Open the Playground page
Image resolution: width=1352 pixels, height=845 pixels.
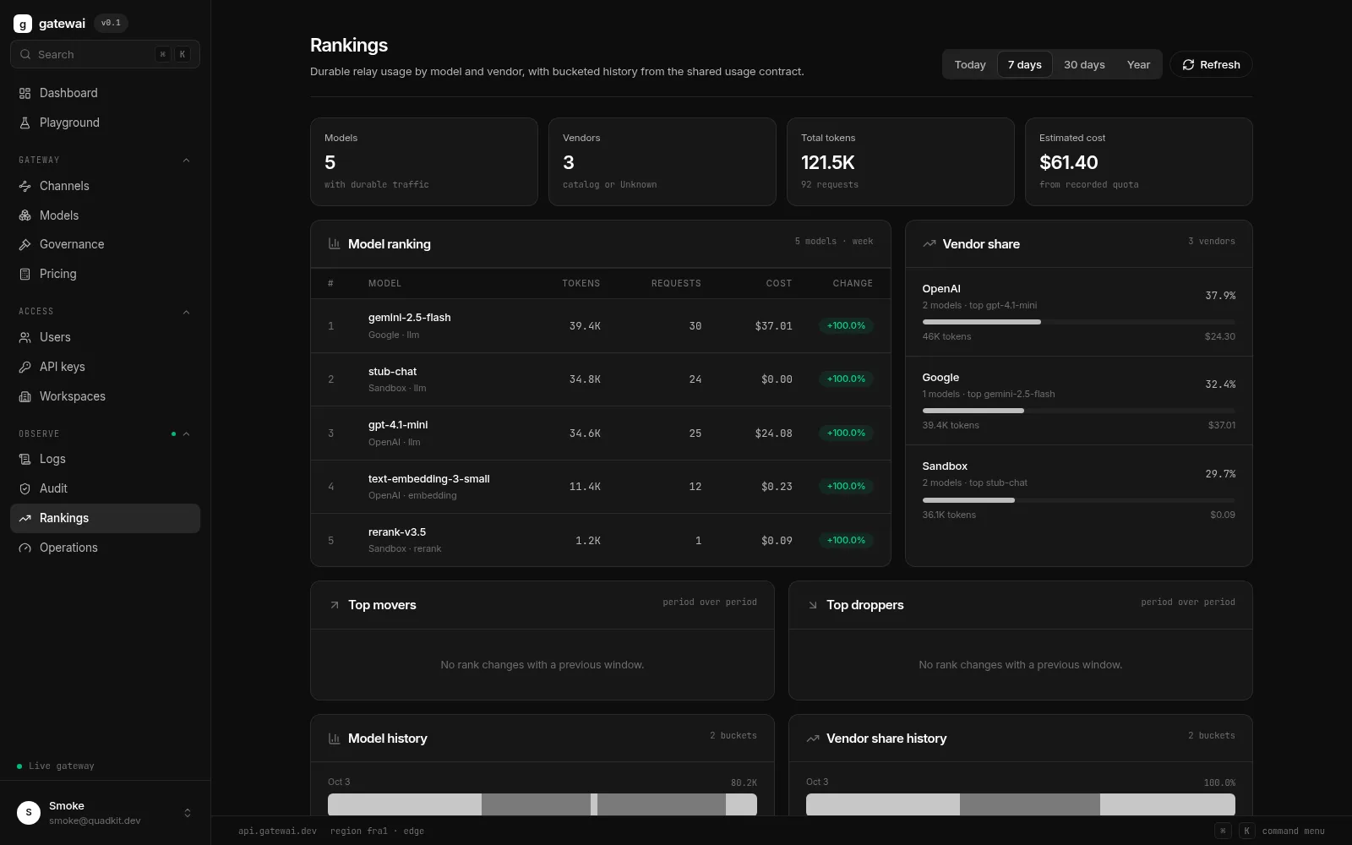click(x=105, y=123)
